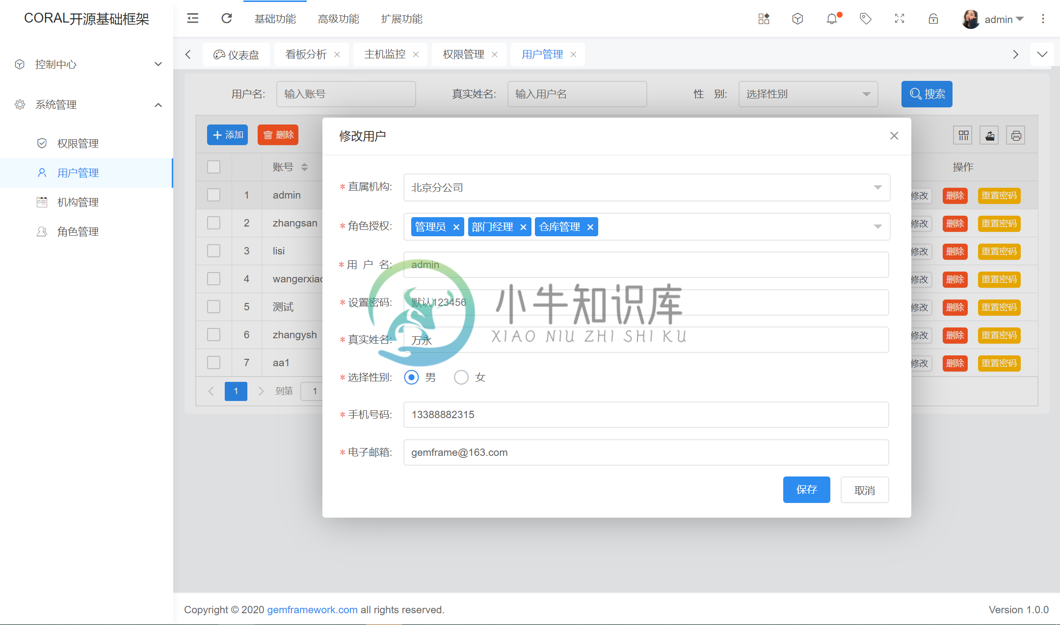Close the 用户管理 tab

(573, 54)
